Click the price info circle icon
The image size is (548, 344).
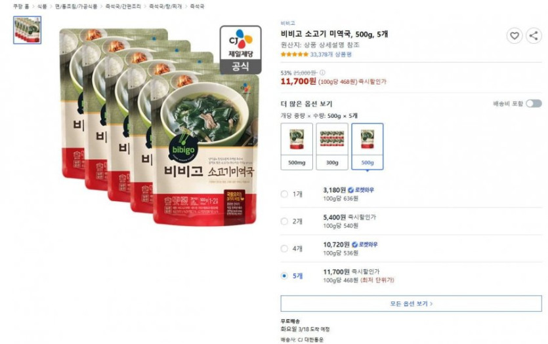[x=322, y=73]
